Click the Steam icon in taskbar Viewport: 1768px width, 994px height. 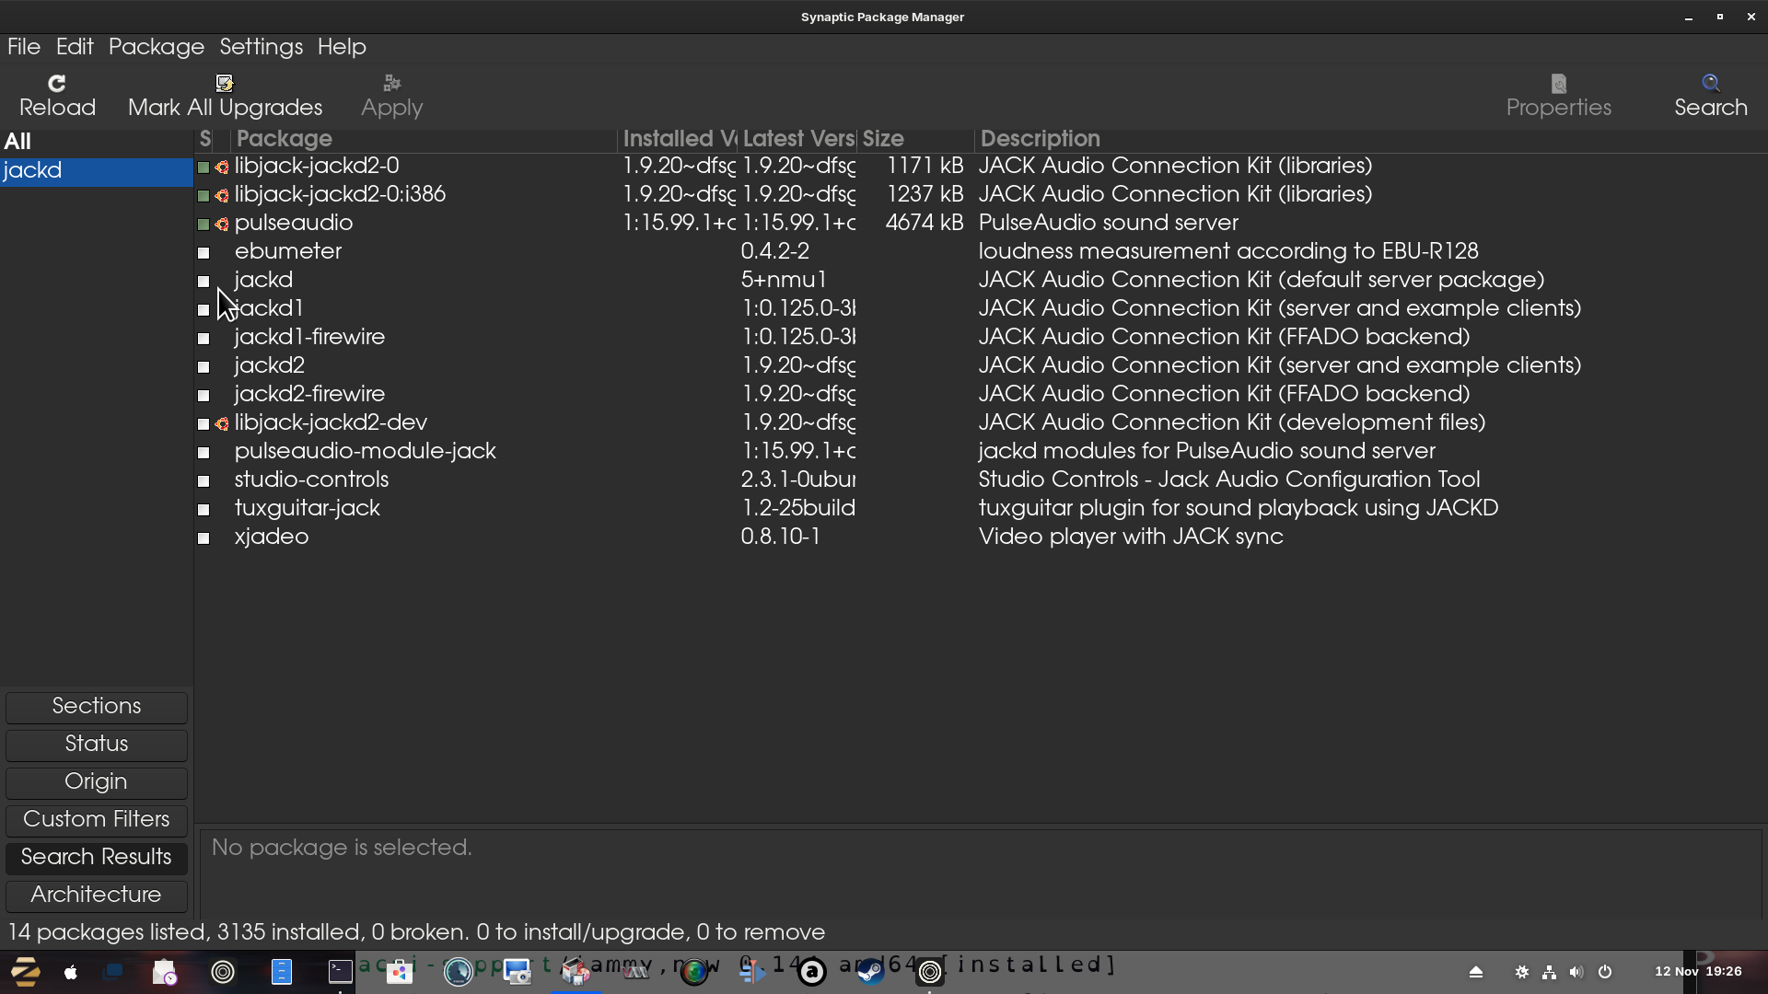pos(870,972)
